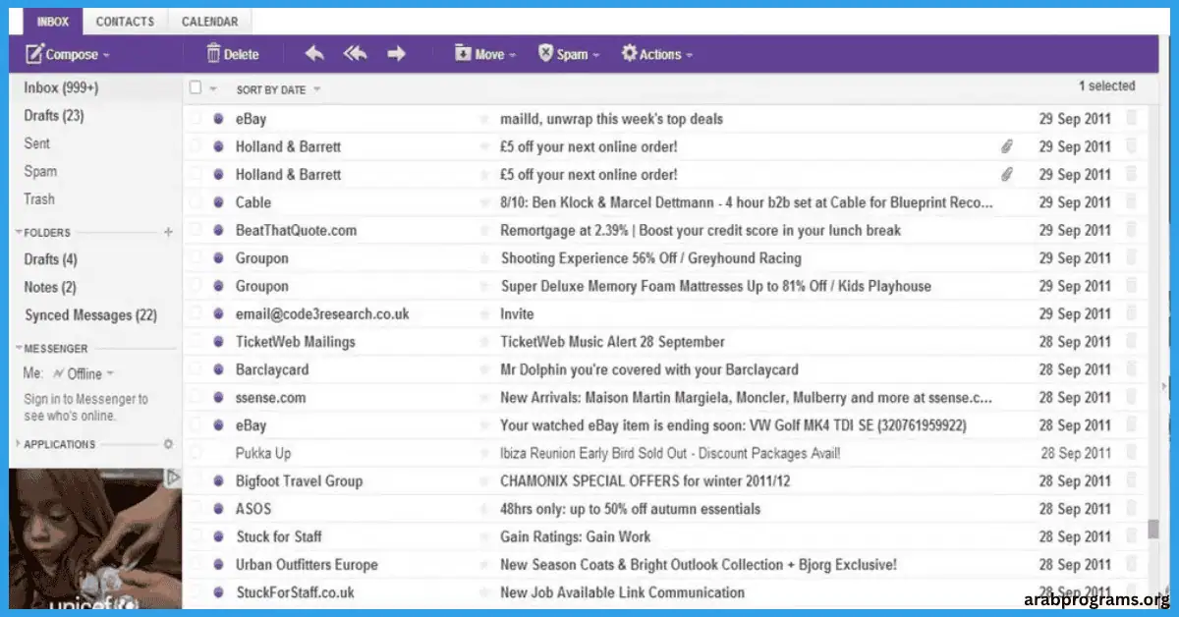Image resolution: width=1179 pixels, height=617 pixels.
Task: Open the Applications settings gear icon
Action: pos(168,444)
